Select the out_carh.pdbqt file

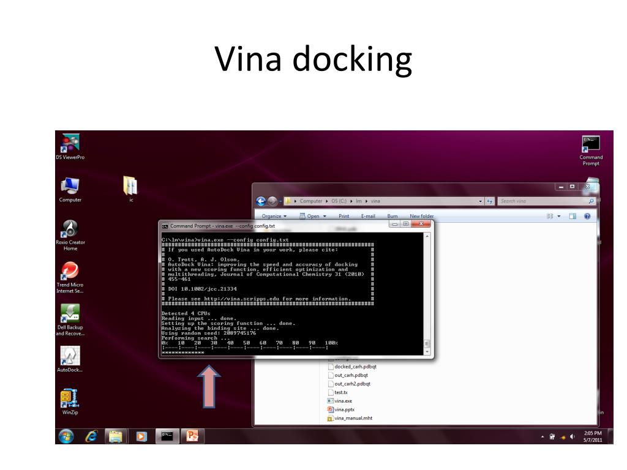(348, 375)
